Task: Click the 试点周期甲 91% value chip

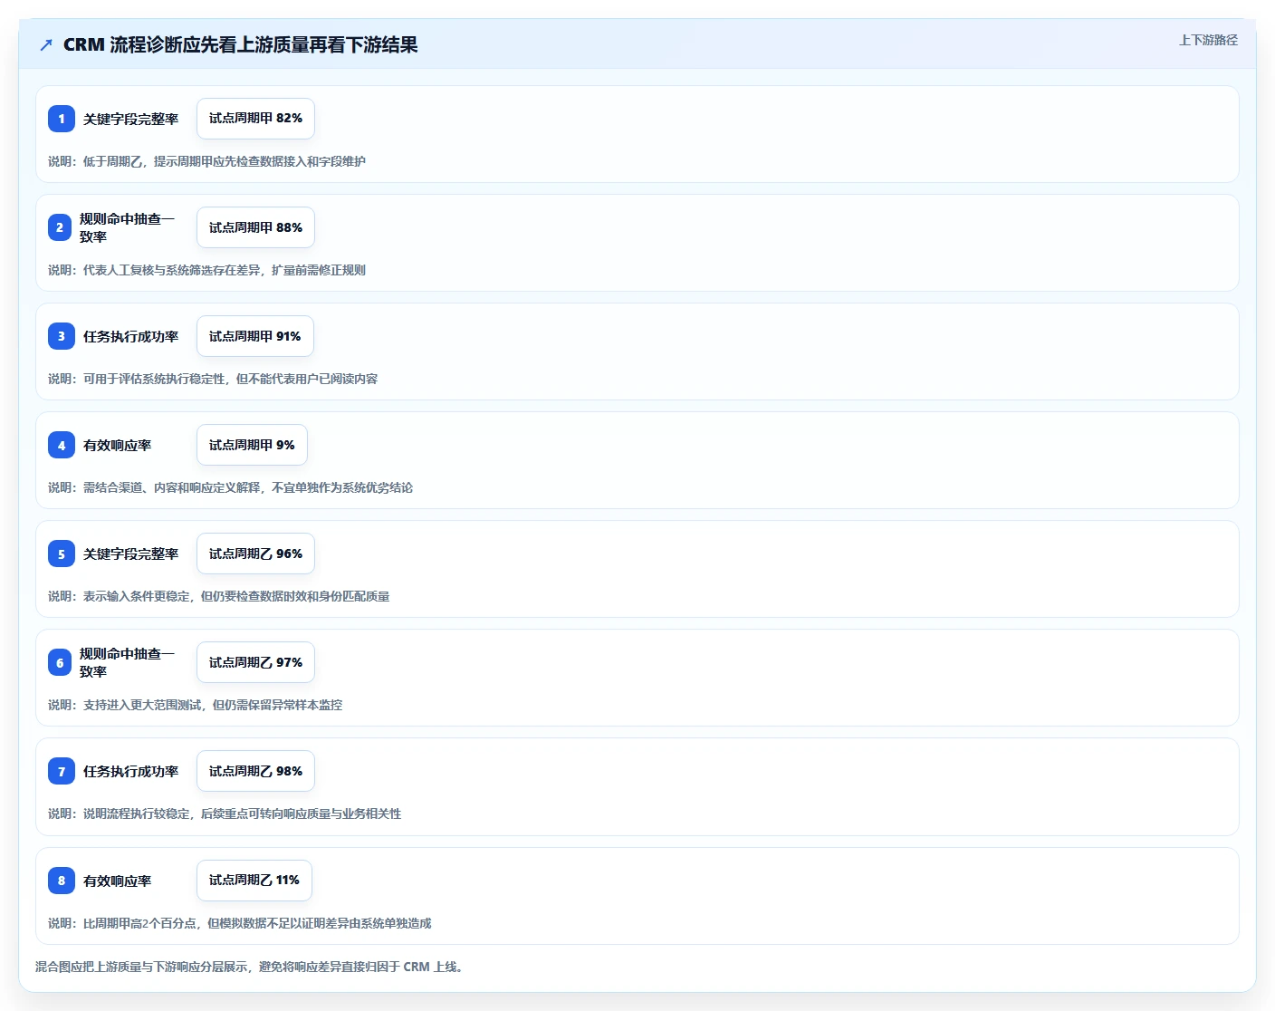Action: 254,336
